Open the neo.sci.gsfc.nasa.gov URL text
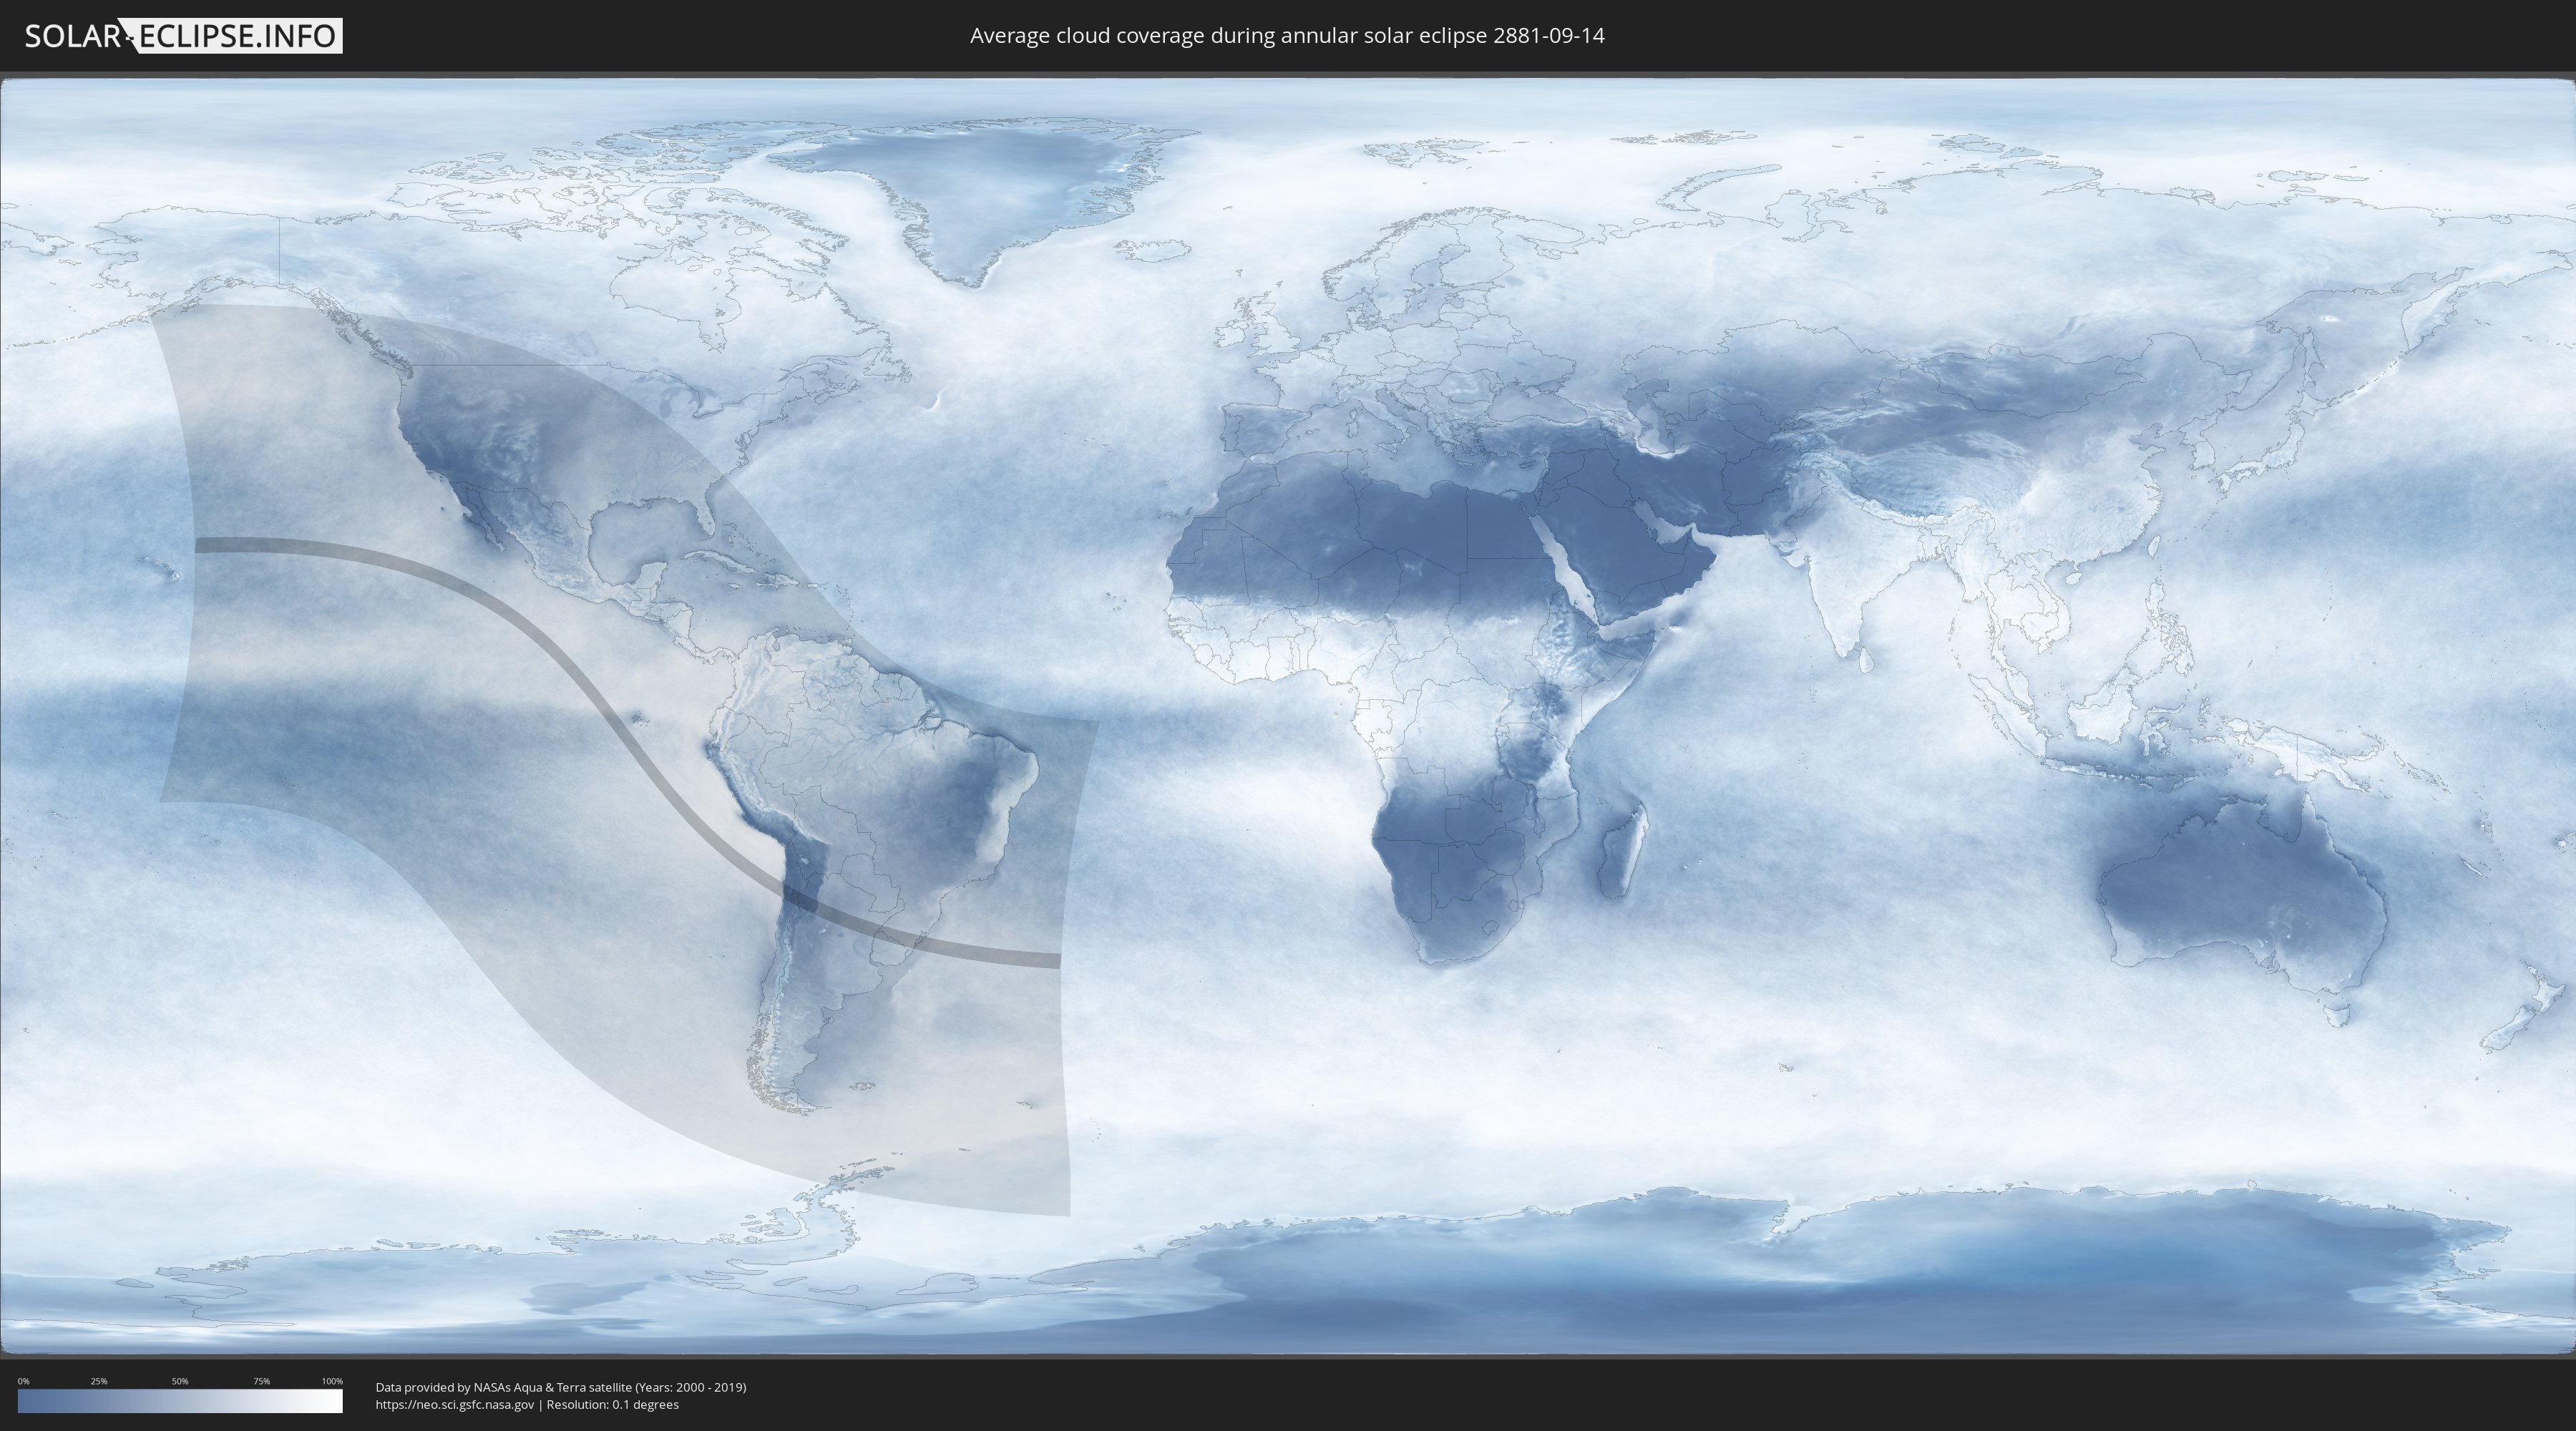The width and height of the screenshot is (2576, 1431). [x=455, y=1405]
